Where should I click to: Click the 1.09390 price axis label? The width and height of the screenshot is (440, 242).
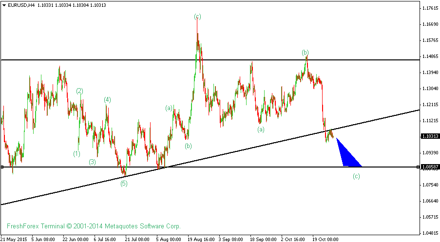click(x=430, y=153)
